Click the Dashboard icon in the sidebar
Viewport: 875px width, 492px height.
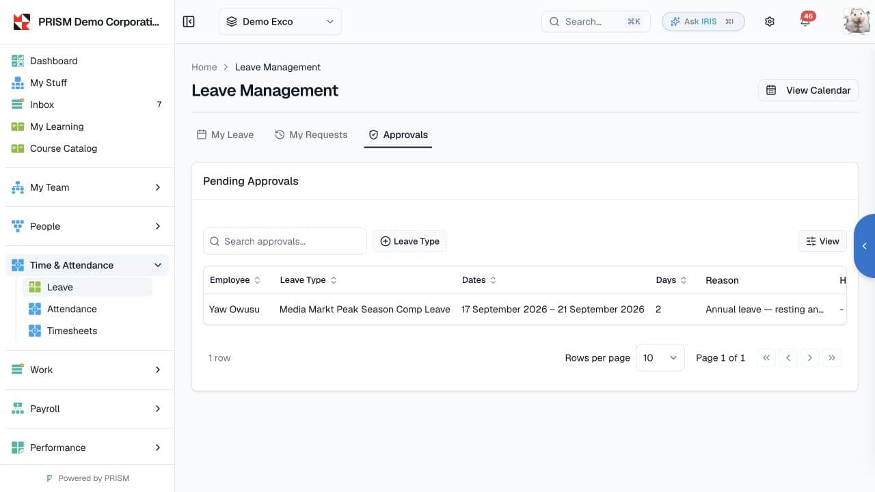pos(18,61)
